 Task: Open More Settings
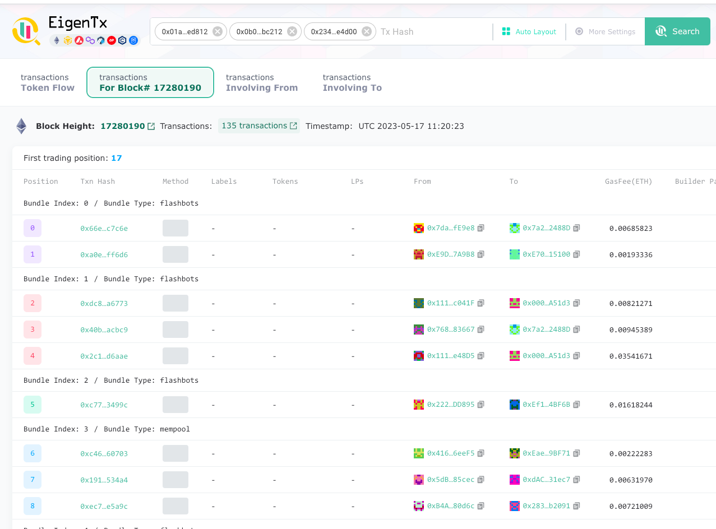606,31
